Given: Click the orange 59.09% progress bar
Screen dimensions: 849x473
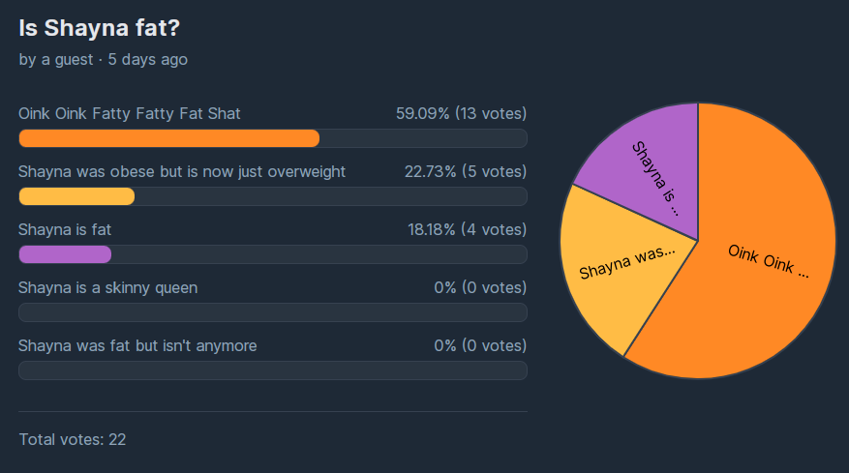Looking at the screenshot, I should pyautogui.click(x=169, y=138).
